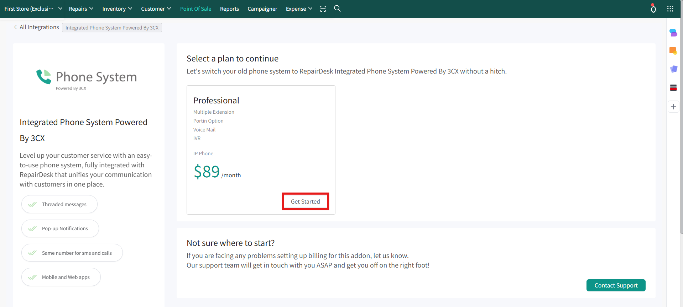This screenshot has height=307, width=683.
Task: Open the apps grid menu icon
Action: click(670, 9)
